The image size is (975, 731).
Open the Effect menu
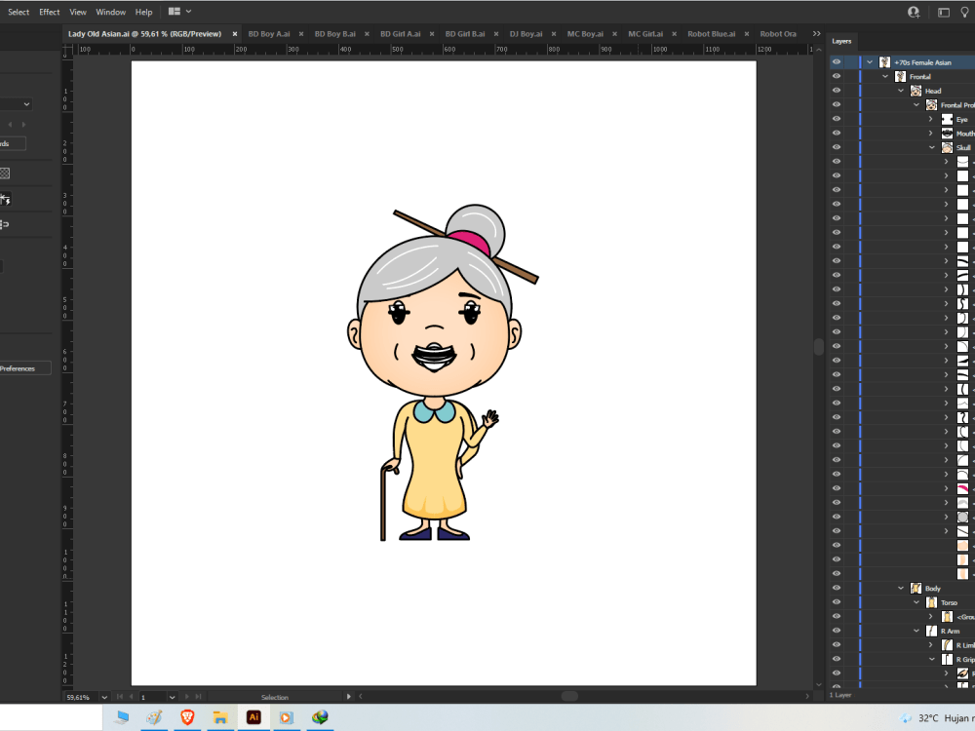click(x=49, y=12)
